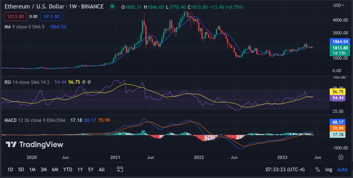
Task: Show All available history range
Action: pyautogui.click(x=101, y=169)
